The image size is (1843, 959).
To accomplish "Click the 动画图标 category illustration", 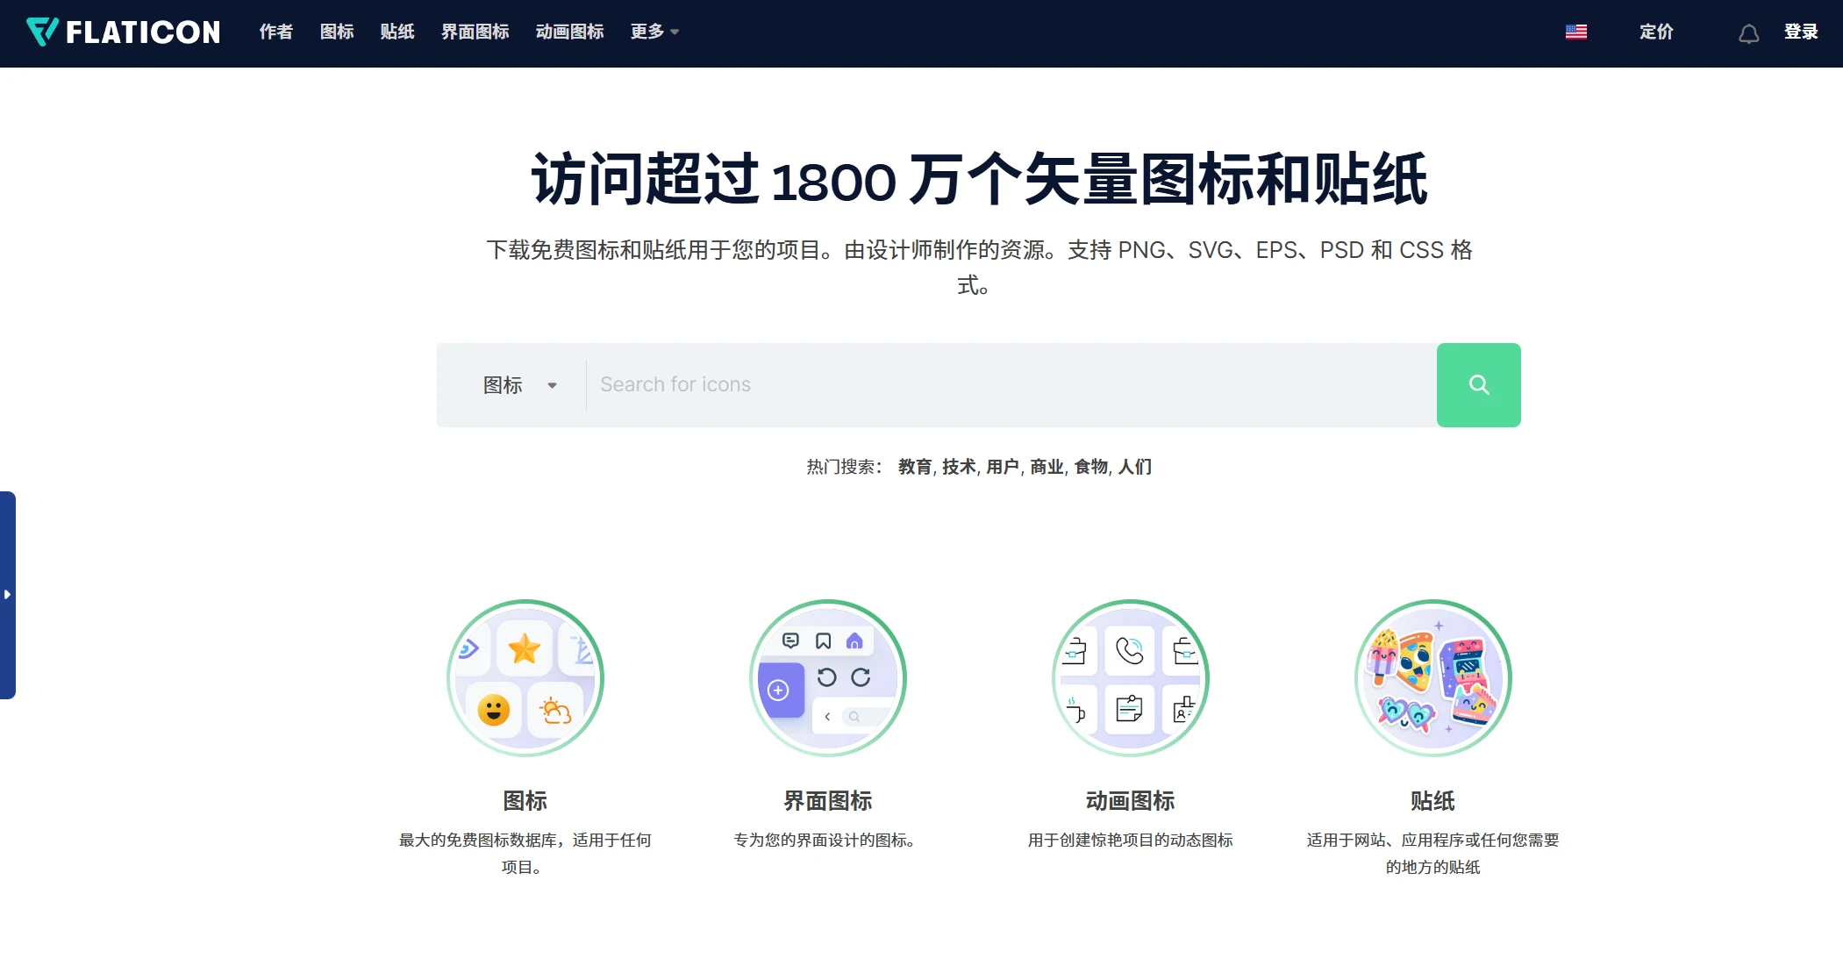I will coord(1130,677).
